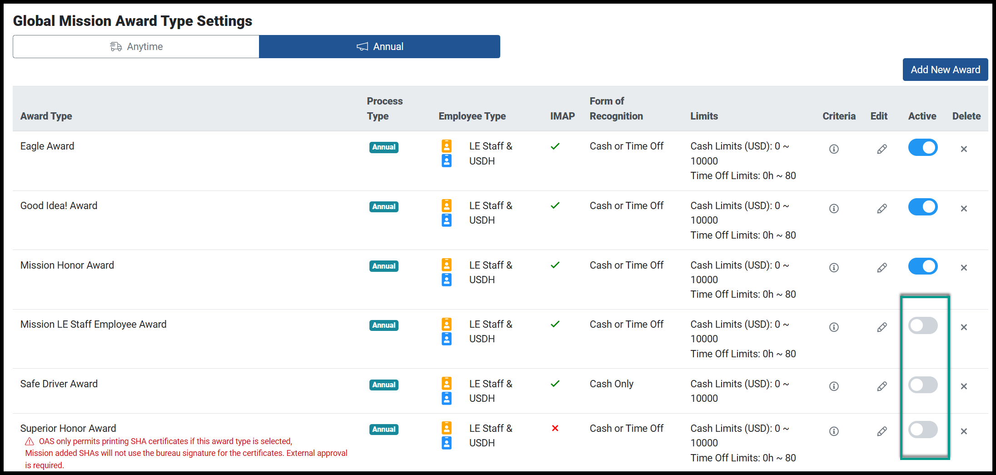Click the Annual badge in Safe Driver Award row
This screenshot has width=996, height=475.
[384, 385]
